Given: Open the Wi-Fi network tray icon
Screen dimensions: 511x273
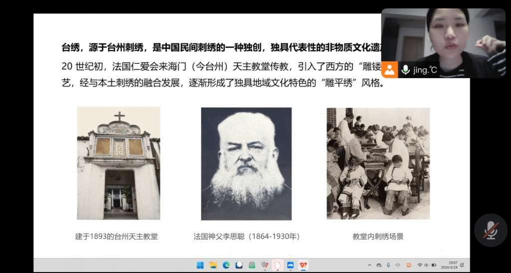Looking at the screenshot, I should (420, 265).
